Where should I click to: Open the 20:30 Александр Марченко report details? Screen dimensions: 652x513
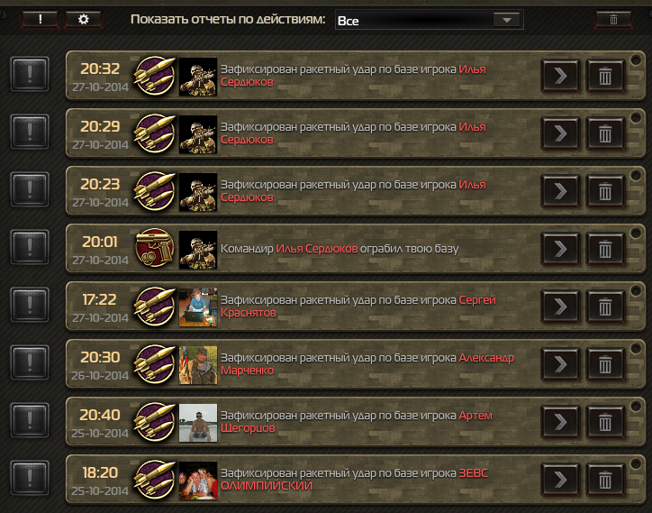pyautogui.click(x=560, y=364)
